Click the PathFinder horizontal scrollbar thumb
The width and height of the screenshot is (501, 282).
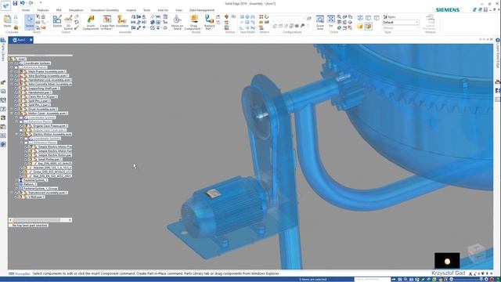[x=36, y=220]
